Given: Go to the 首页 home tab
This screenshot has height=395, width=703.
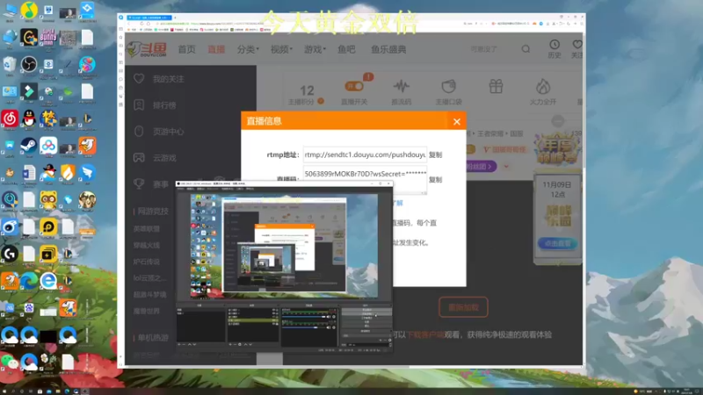Looking at the screenshot, I should 186,49.
